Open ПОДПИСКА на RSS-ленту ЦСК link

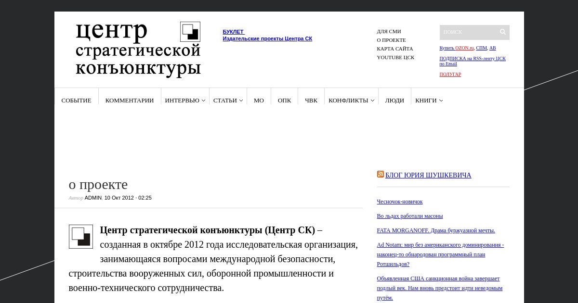point(473,61)
